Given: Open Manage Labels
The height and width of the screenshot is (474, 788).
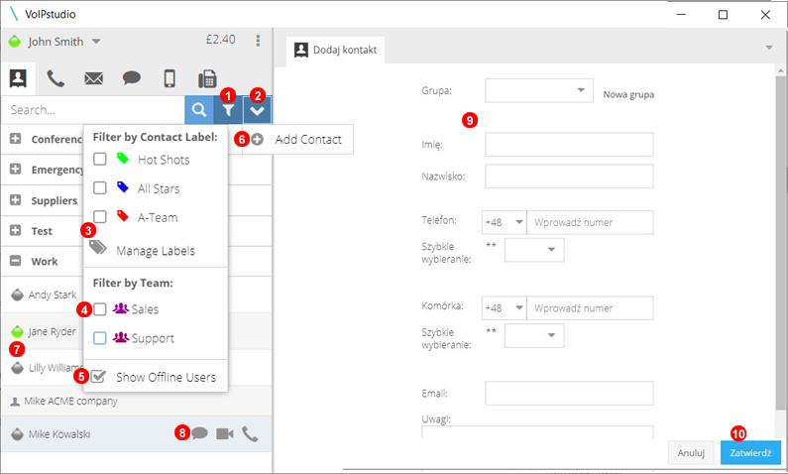Looking at the screenshot, I should coord(156,250).
